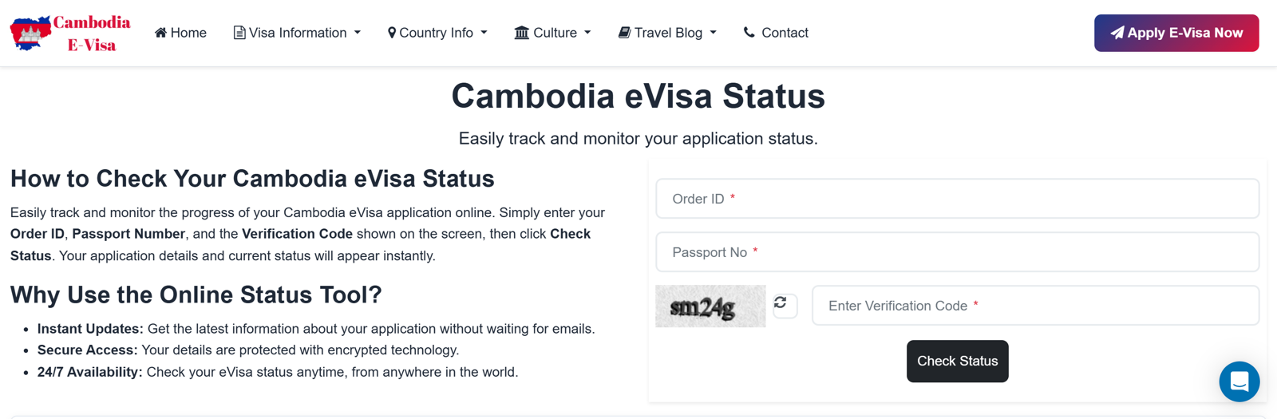The width and height of the screenshot is (1277, 419).
Task: Open the Contact menu link
Action: 785,33
